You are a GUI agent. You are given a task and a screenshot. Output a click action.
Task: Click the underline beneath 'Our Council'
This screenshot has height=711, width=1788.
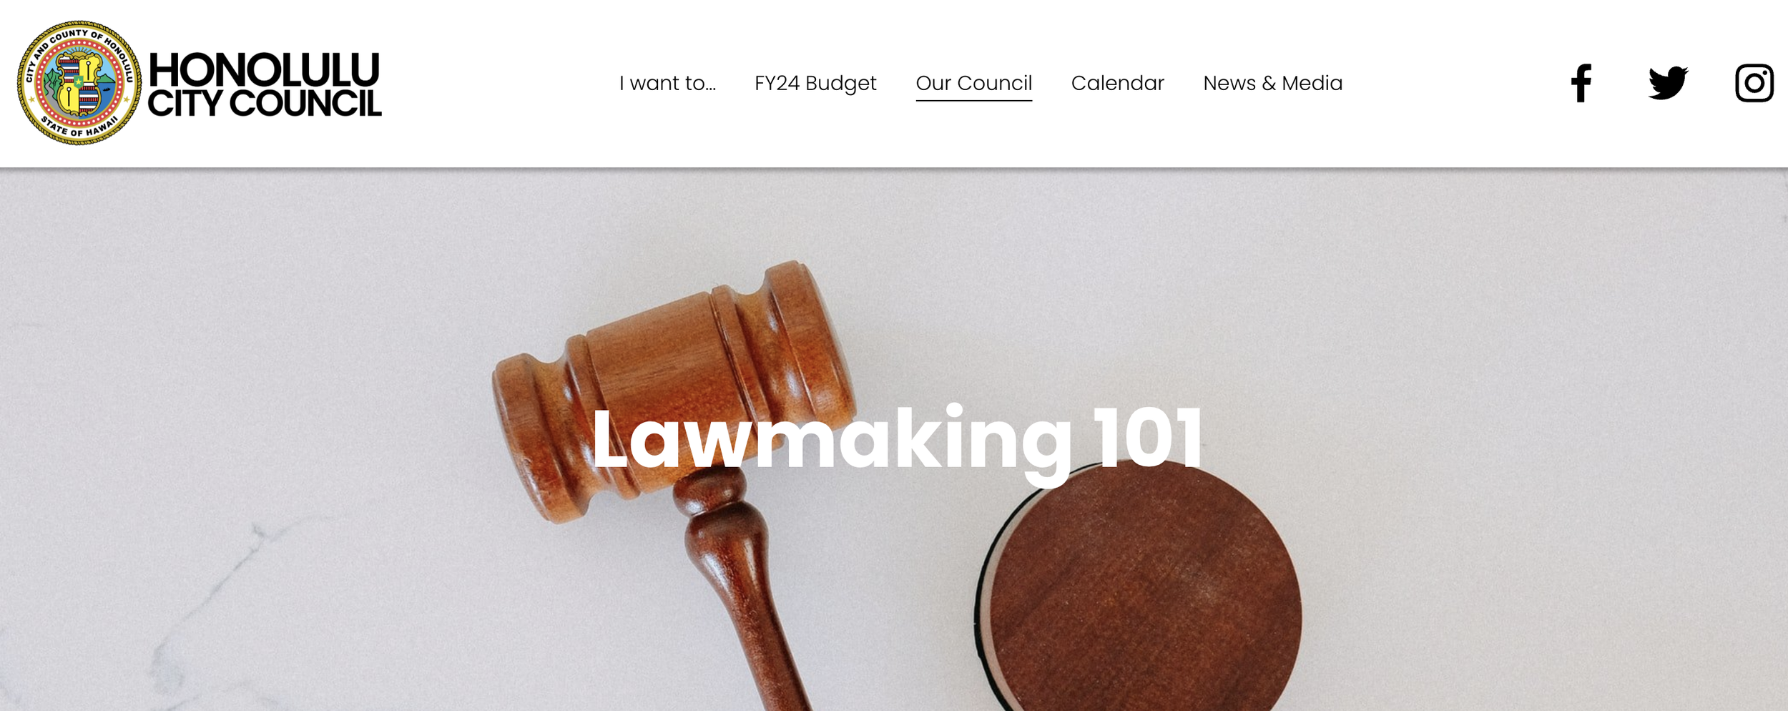coord(973,100)
